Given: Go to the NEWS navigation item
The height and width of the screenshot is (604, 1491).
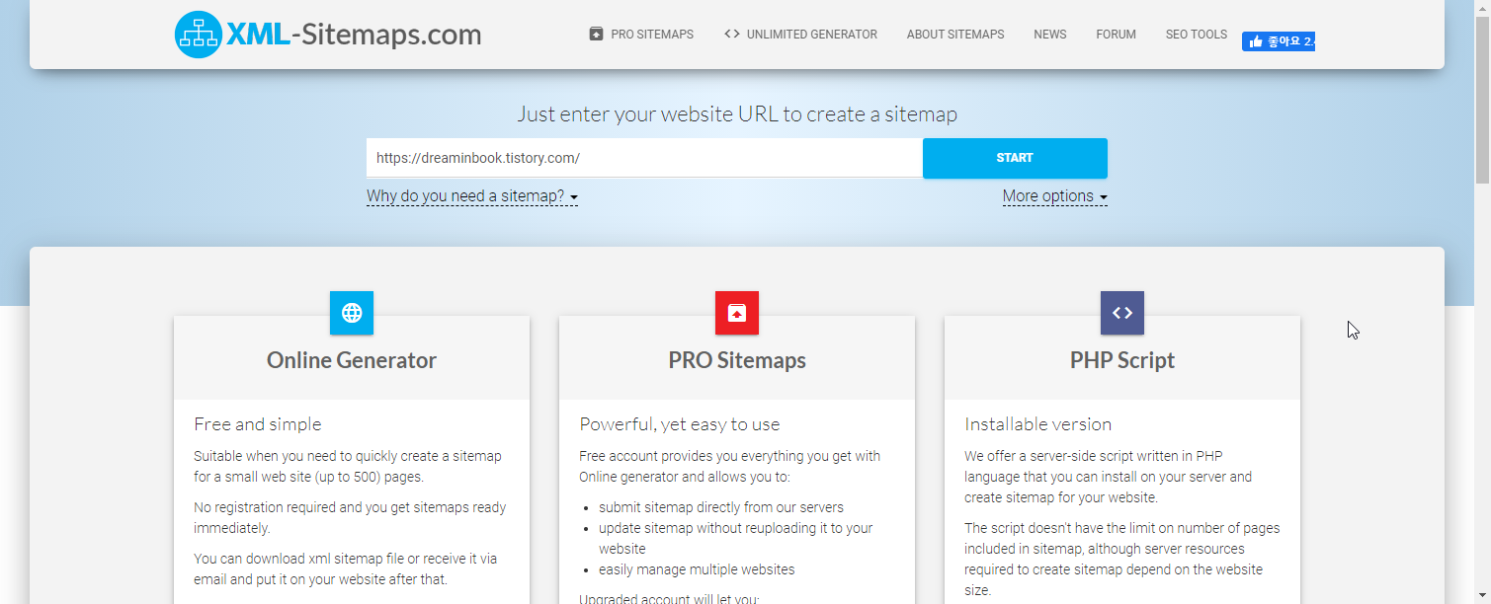Looking at the screenshot, I should (1050, 34).
